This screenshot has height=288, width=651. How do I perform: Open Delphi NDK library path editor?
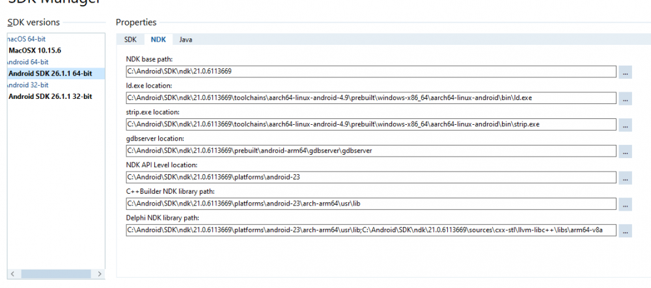click(625, 230)
